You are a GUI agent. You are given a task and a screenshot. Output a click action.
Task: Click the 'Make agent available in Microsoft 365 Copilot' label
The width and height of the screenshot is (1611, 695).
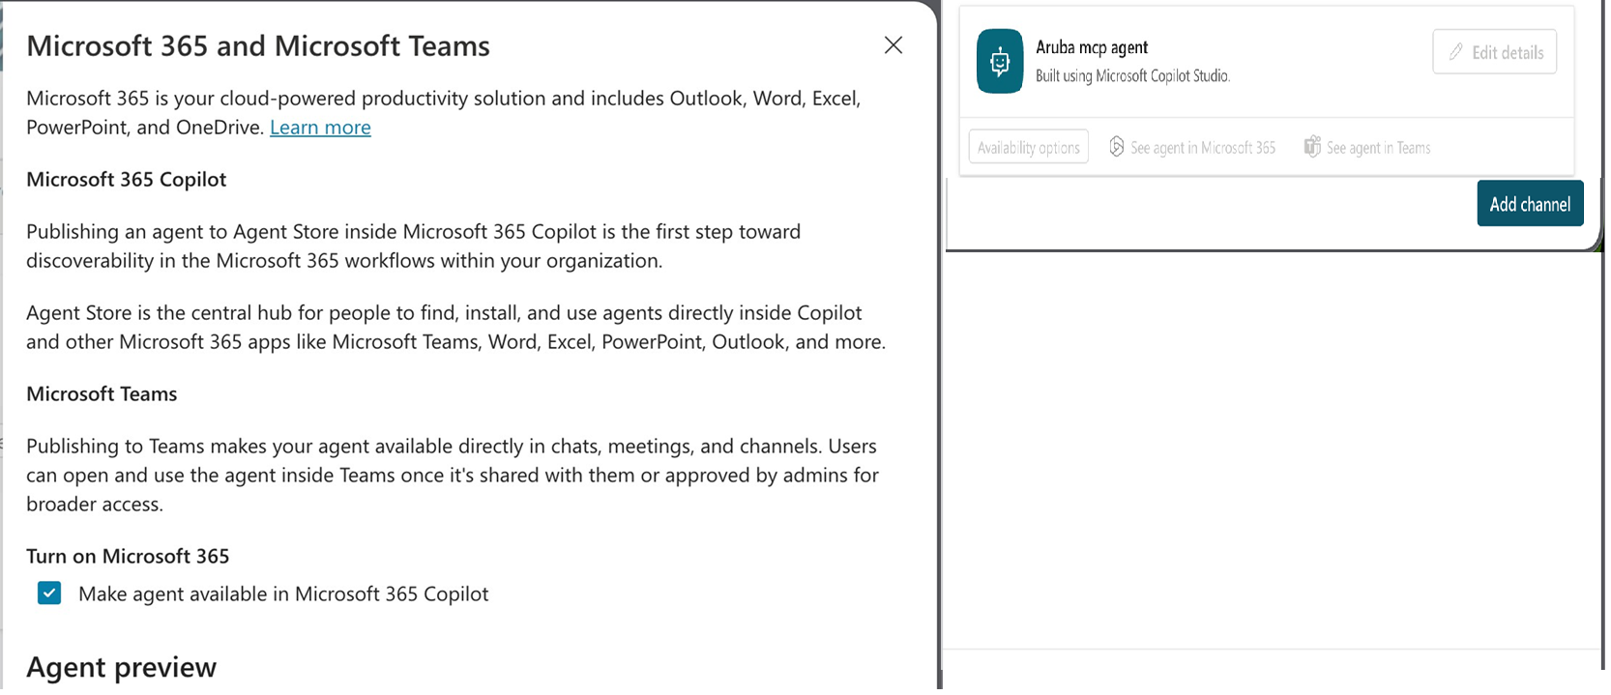click(283, 594)
